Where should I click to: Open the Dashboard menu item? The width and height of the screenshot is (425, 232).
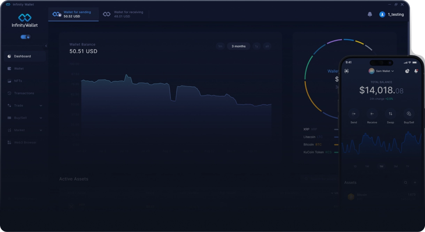pos(25,56)
